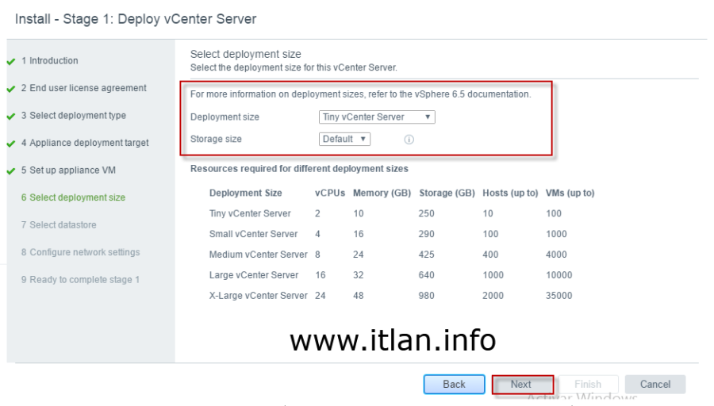Screen dimensions: 714x406
Task: Click the checkmark beside Appliance deployment target
Action: [x=11, y=144]
